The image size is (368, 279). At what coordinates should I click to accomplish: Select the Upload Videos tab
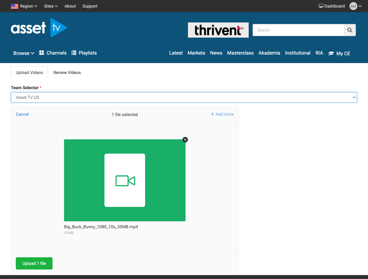[29, 72]
